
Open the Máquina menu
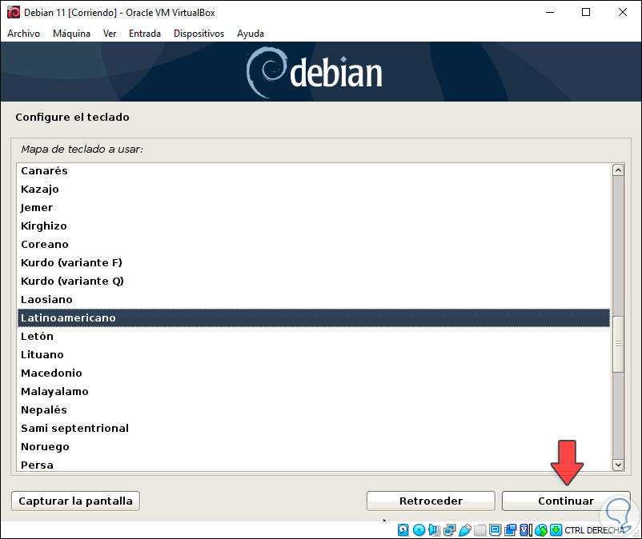tap(72, 34)
